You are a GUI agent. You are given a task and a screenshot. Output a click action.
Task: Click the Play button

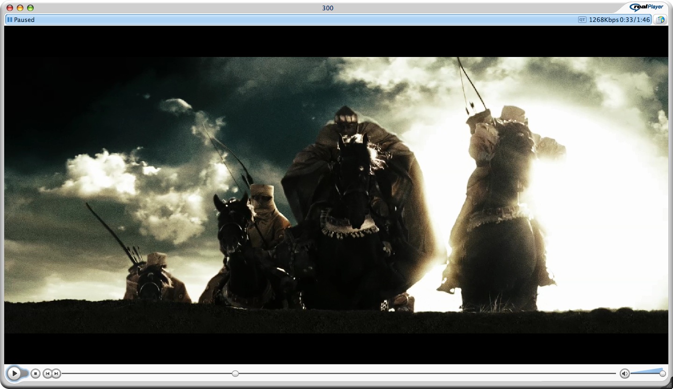[14, 373]
